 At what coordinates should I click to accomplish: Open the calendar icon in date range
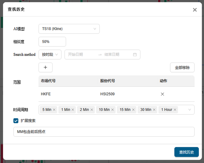coord(135,54)
